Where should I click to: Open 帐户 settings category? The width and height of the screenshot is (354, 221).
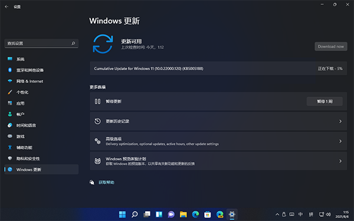(41, 114)
